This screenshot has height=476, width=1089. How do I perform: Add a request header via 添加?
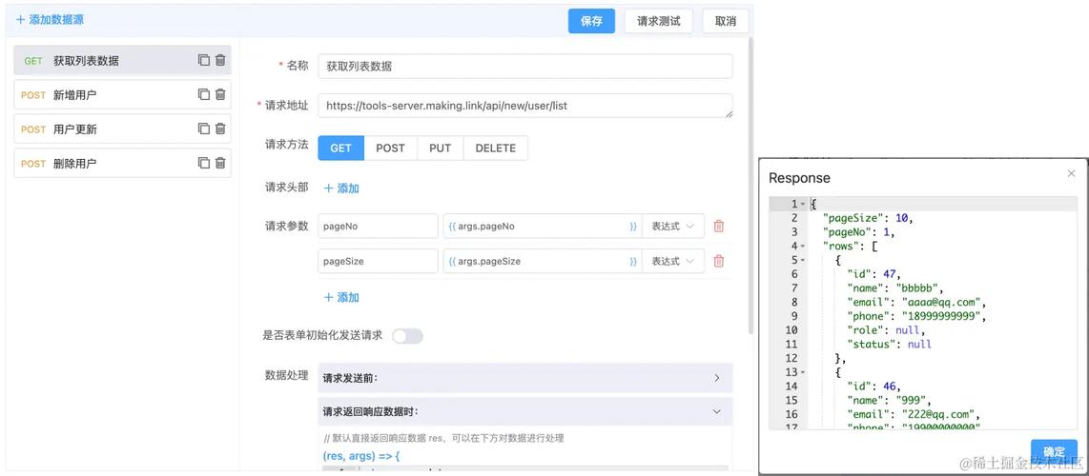(x=341, y=188)
